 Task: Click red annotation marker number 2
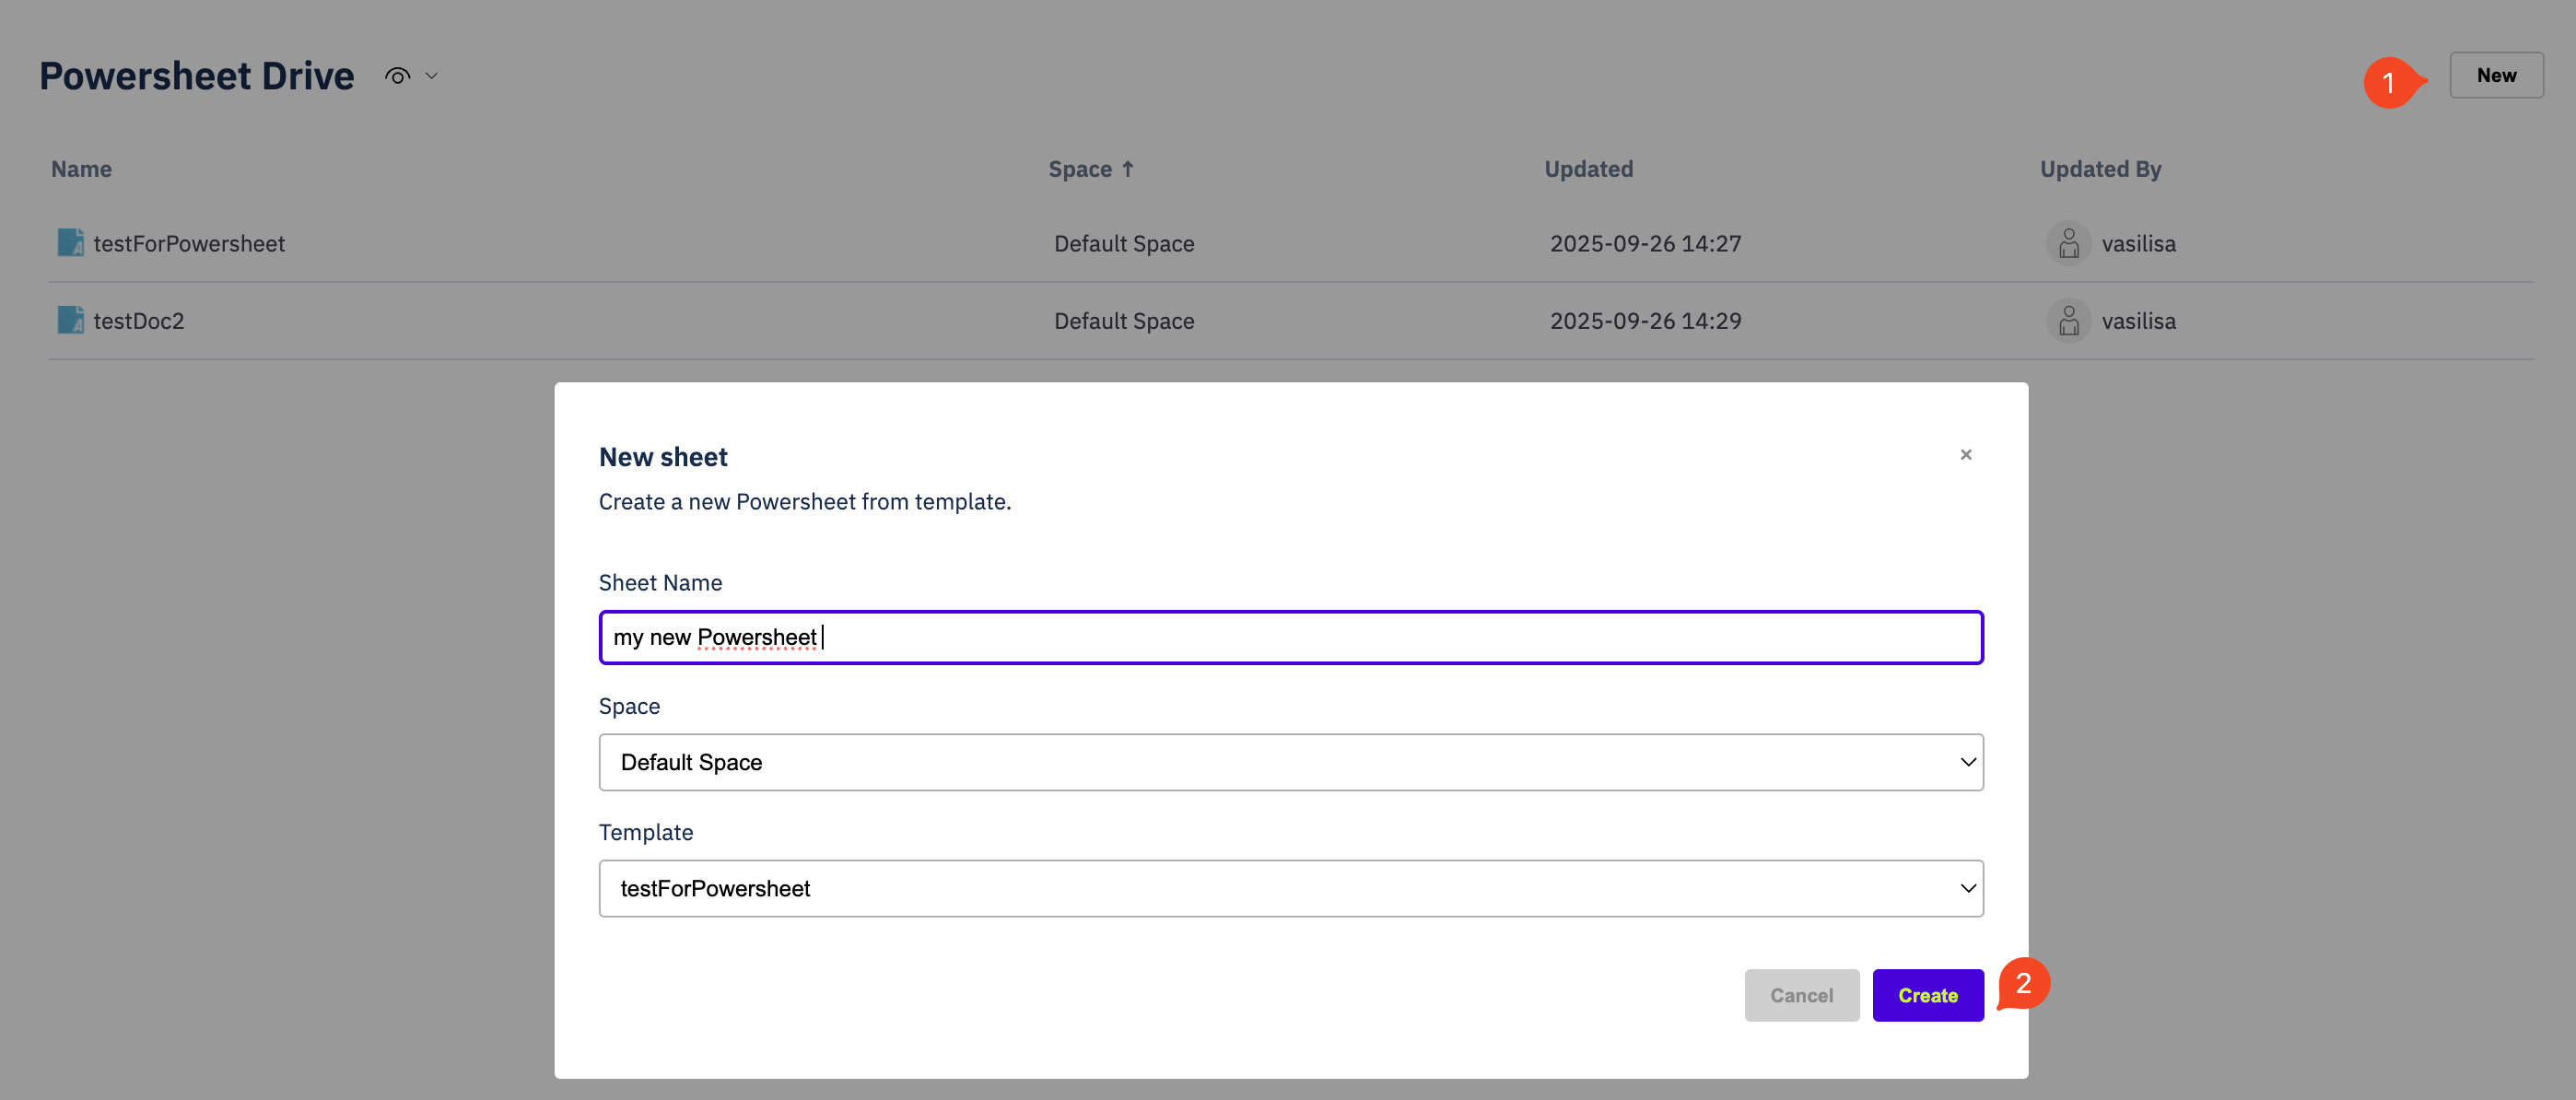pyautogui.click(x=2023, y=983)
